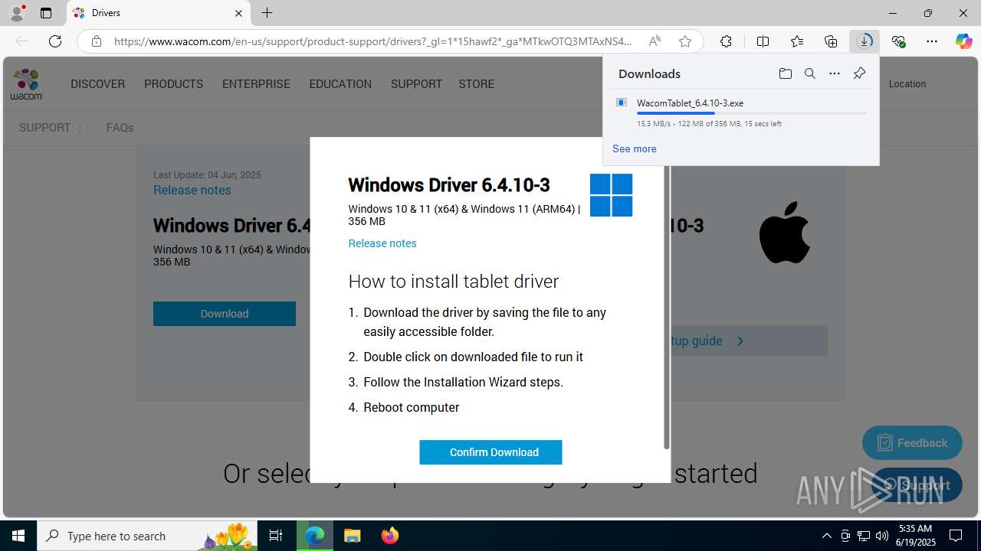Go to Wacom home logo
Viewport: 981px width, 551px height.
26,84
